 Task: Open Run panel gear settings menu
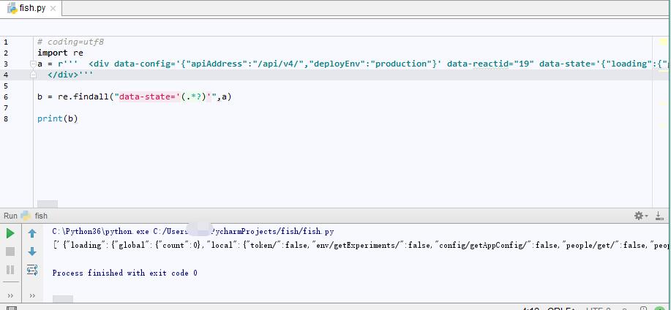[639, 216]
